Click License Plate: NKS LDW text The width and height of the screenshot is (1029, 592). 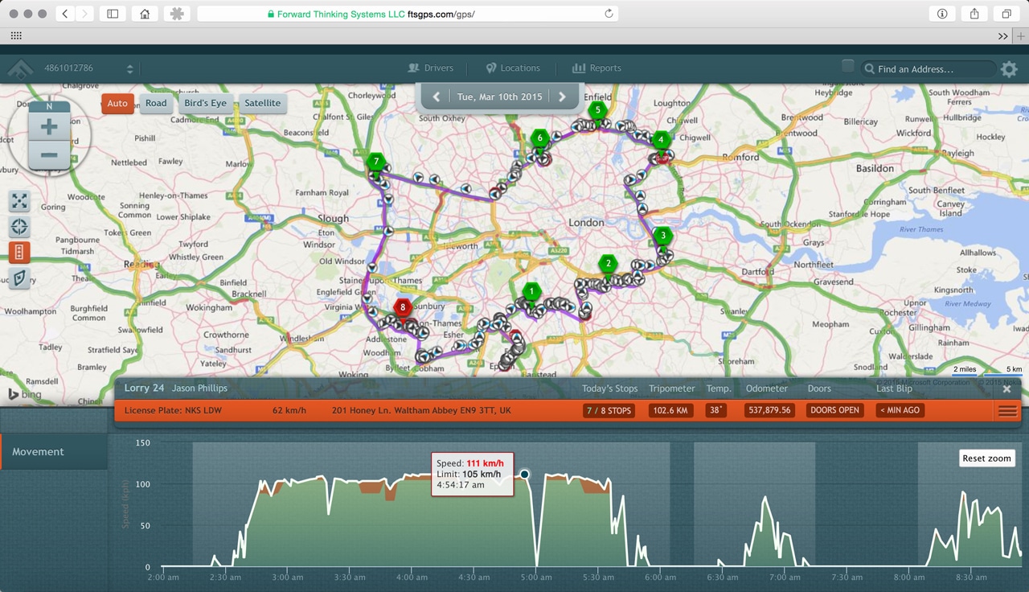[x=173, y=410]
